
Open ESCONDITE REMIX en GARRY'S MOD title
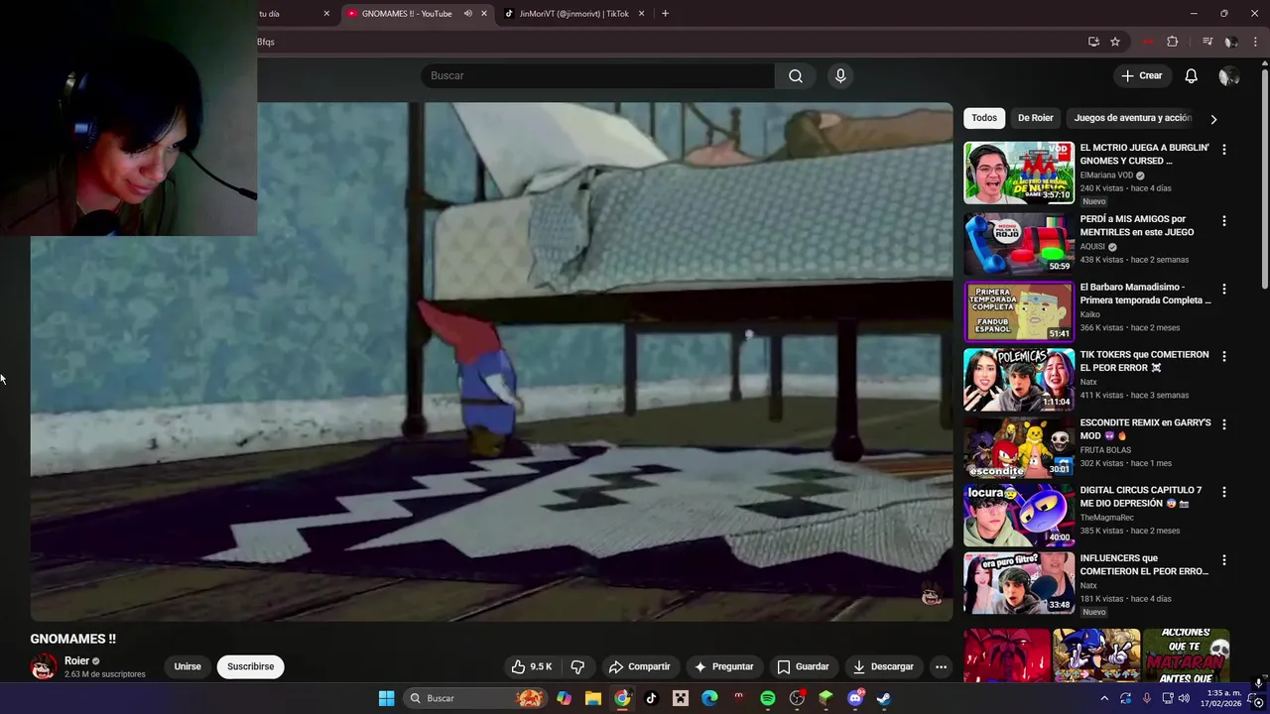(x=1145, y=428)
